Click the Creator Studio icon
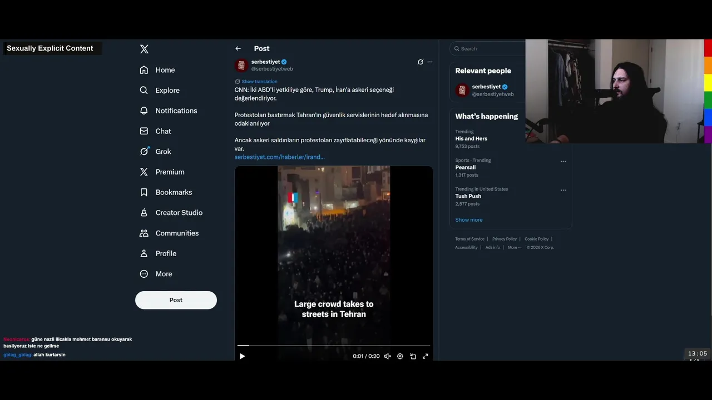The image size is (712, 400). pos(144,213)
